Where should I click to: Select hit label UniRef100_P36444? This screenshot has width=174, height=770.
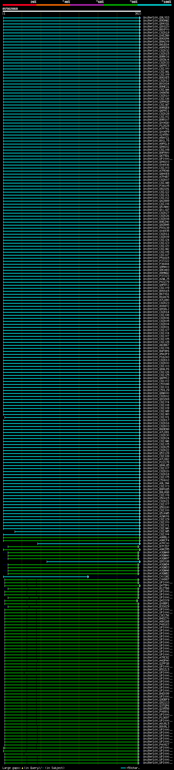coord(156,264)
